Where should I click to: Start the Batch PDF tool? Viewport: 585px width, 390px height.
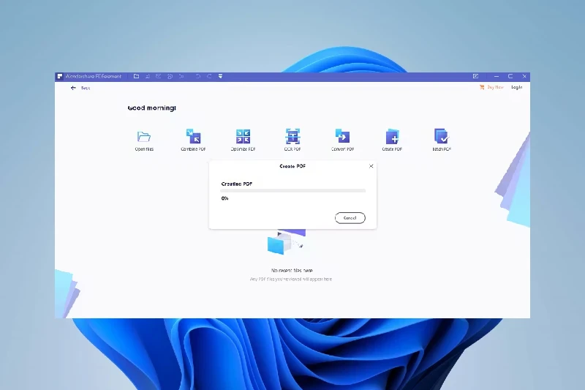441,137
